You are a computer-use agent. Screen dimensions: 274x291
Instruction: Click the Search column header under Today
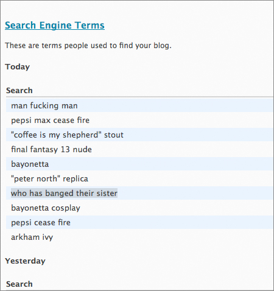pos(19,91)
